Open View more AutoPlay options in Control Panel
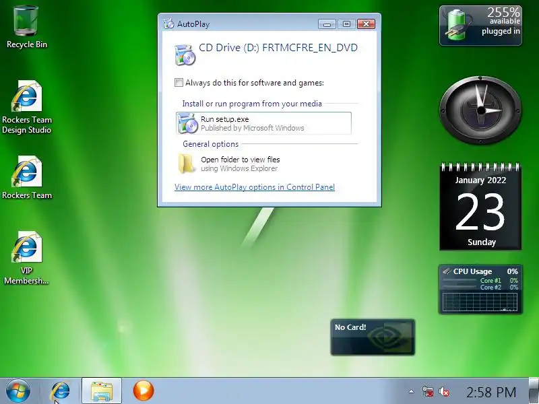The width and height of the screenshot is (539, 404). pyautogui.click(x=255, y=187)
